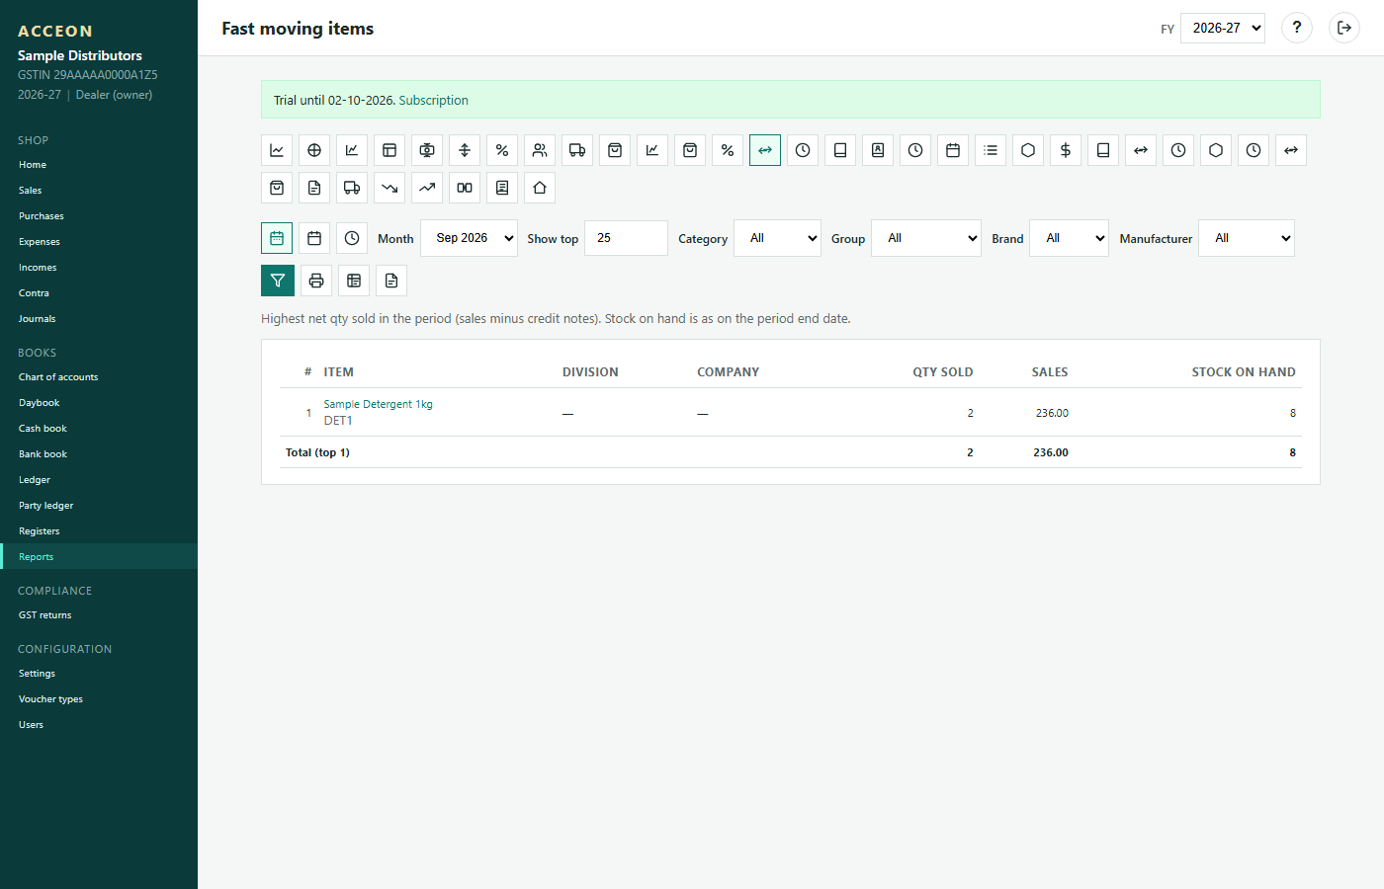Image resolution: width=1384 pixels, height=889 pixels.
Task: Open the help question mark icon
Action: click(x=1297, y=28)
